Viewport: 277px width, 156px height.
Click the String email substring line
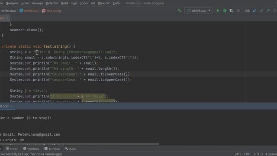[x=74, y=58]
